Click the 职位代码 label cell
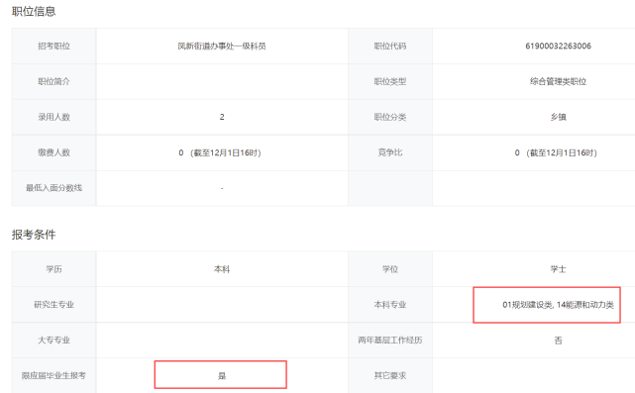635x393 pixels. pos(390,47)
